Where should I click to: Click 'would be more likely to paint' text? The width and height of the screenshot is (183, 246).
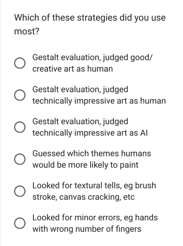click(85, 165)
